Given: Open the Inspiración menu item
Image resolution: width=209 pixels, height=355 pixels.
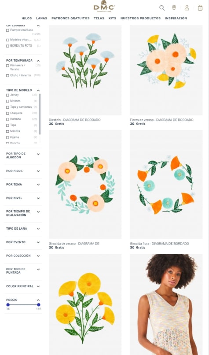Looking at the screenshot, I should 176,18.
